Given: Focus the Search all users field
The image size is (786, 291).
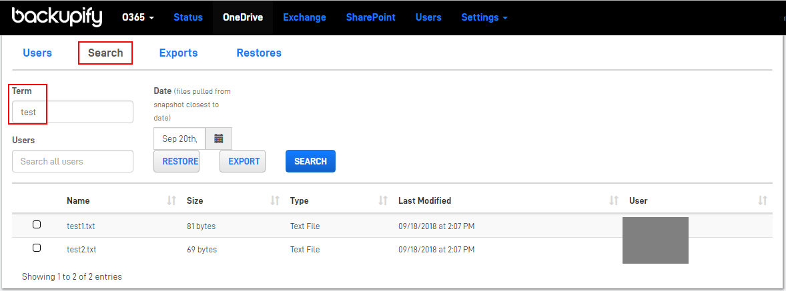Looking at the screenshot, I should pyautogui.click(x=73, y=161).
